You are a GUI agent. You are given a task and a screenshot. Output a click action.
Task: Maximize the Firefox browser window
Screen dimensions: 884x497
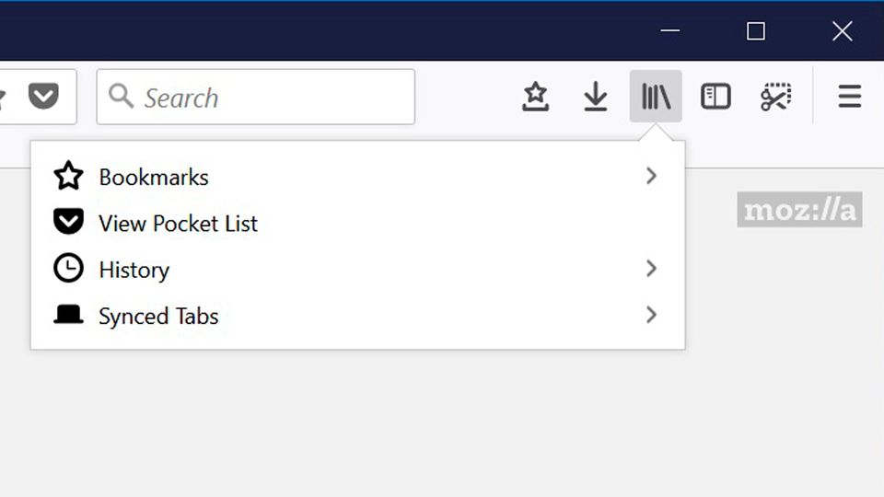pos(756,31)
